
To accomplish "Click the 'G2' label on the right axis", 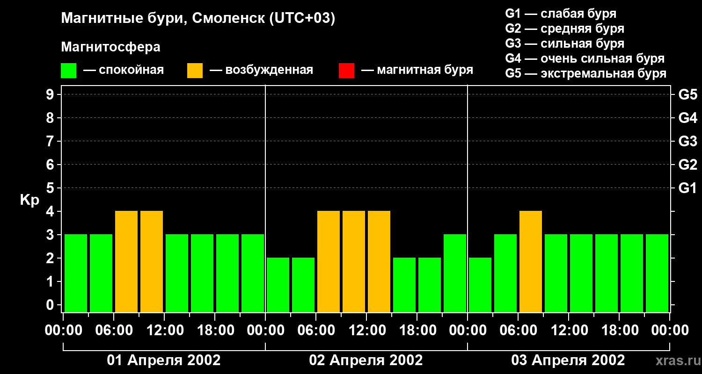I will (687, 165).
